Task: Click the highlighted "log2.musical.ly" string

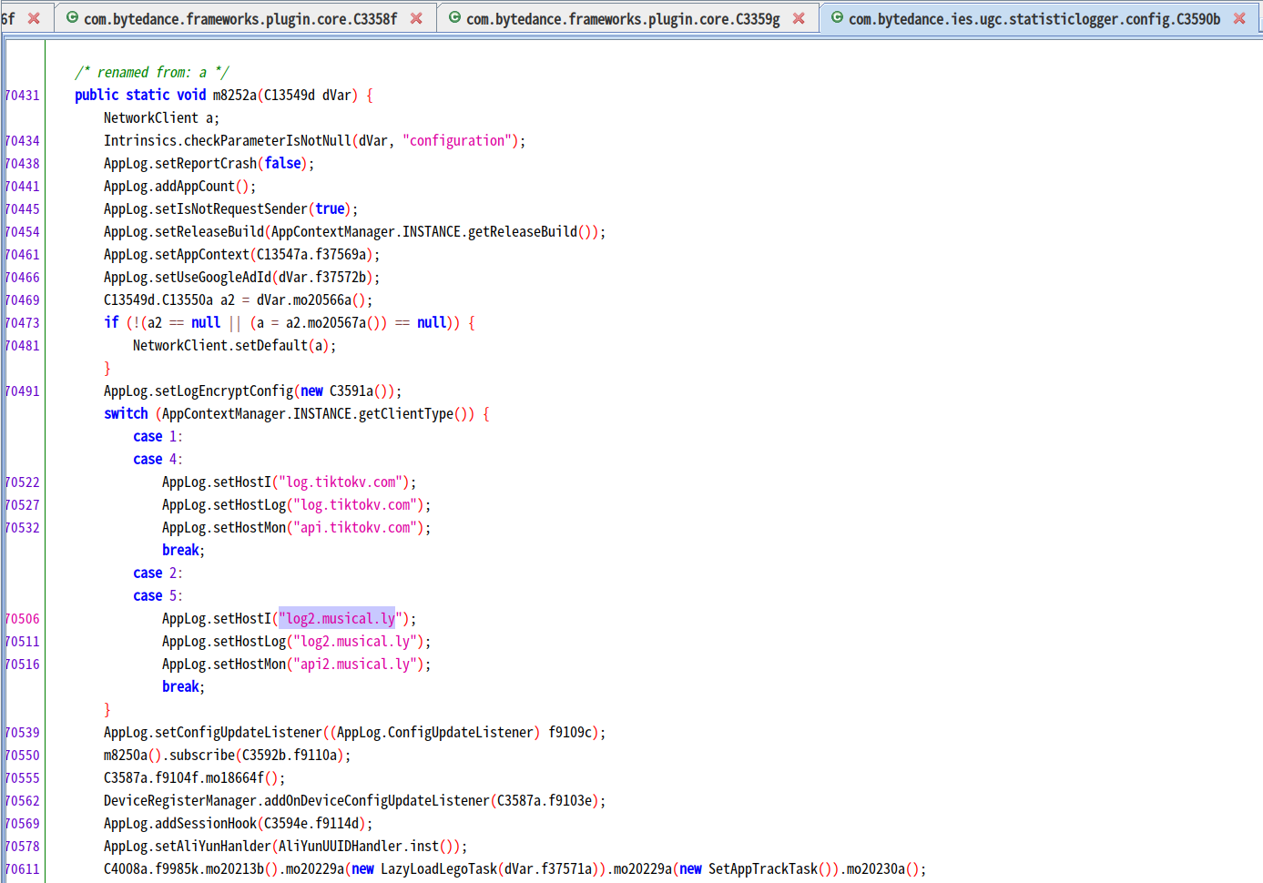Action: [337, 619]
